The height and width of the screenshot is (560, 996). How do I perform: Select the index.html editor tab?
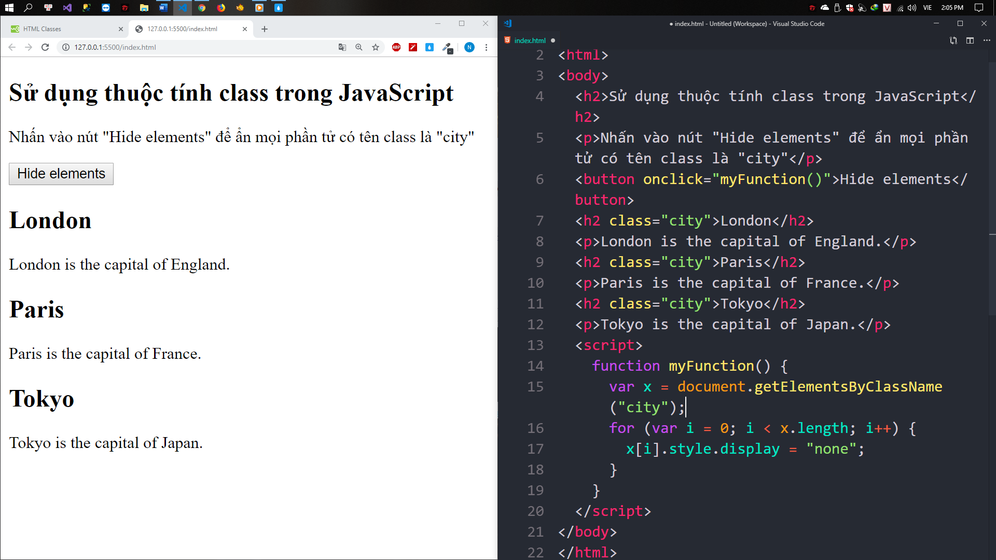point(530,40)
